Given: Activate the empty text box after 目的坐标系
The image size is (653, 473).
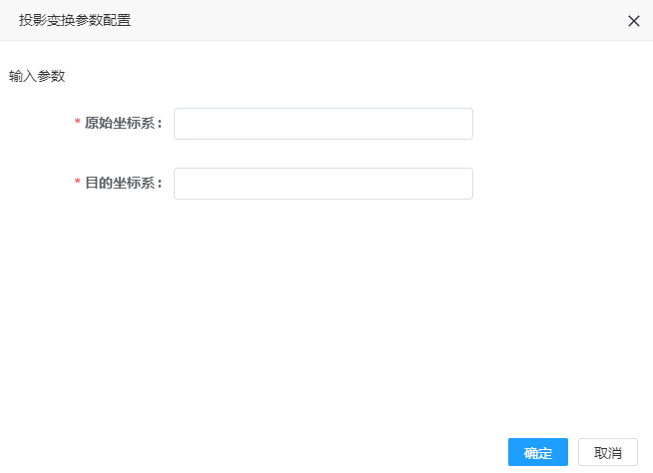Looking at the screenshot, I should click(324, 184).
